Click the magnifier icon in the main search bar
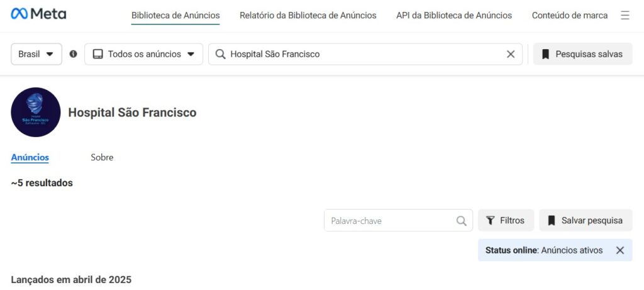 click(221, 54)
